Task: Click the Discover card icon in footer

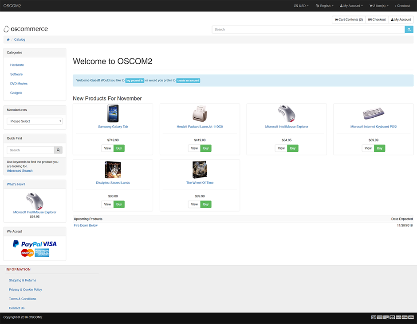Action: click(386, 317)
